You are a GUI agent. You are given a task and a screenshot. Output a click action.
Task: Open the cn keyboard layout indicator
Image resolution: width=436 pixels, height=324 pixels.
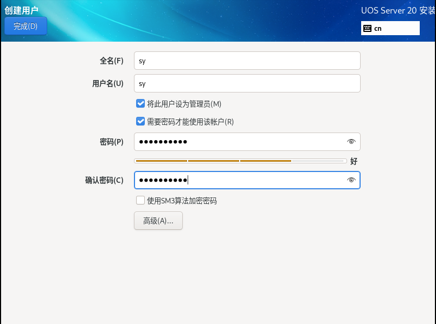pyautogui.click(x=390, y=28)
